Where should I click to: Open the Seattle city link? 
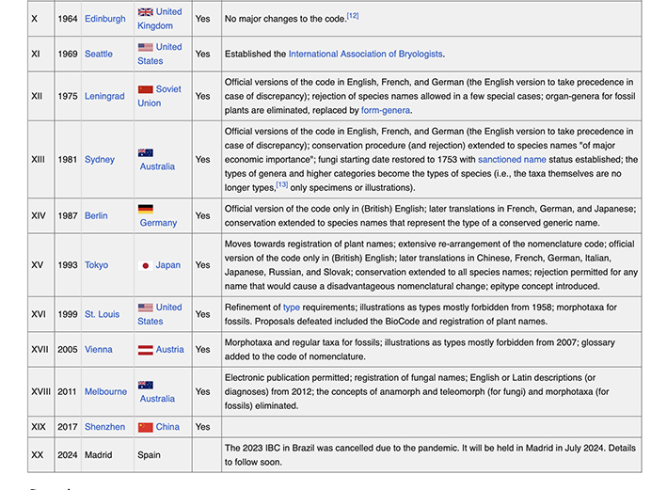99,54
